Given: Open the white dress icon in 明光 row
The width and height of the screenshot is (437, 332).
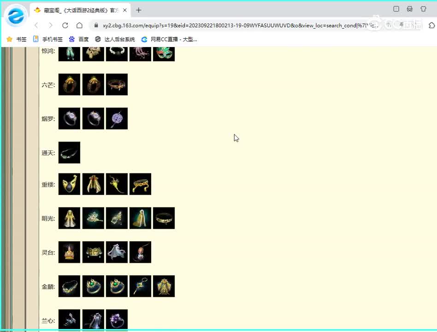Looking at the screenshot, I should [69, 218].
